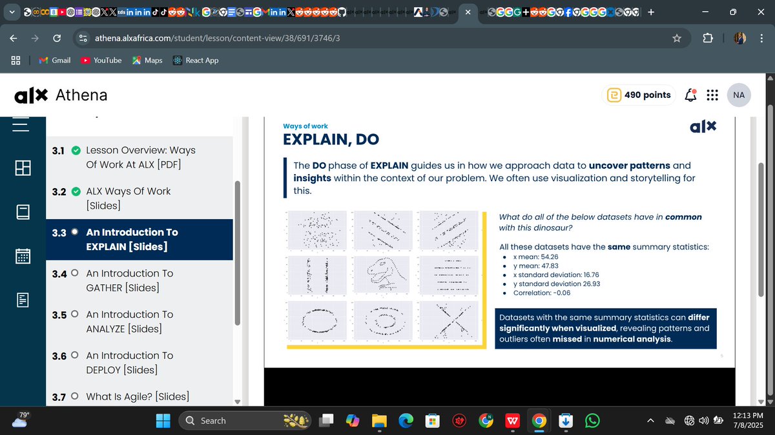Close the current active tab
Screen dimensions: 775x435
pos(468,12)
